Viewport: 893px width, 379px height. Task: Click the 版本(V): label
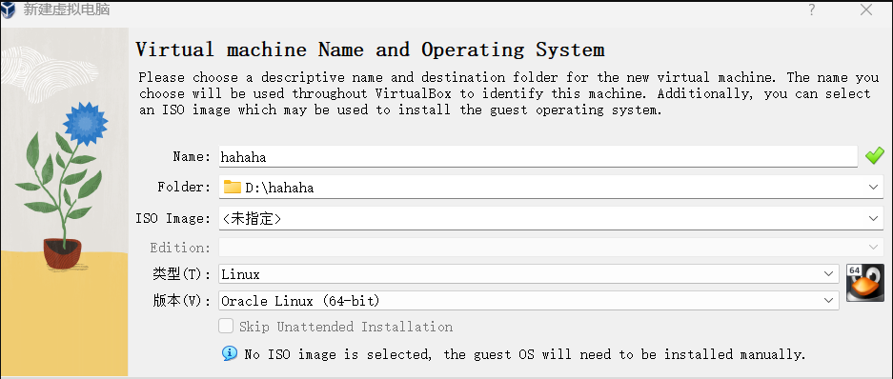click(182, 301)
